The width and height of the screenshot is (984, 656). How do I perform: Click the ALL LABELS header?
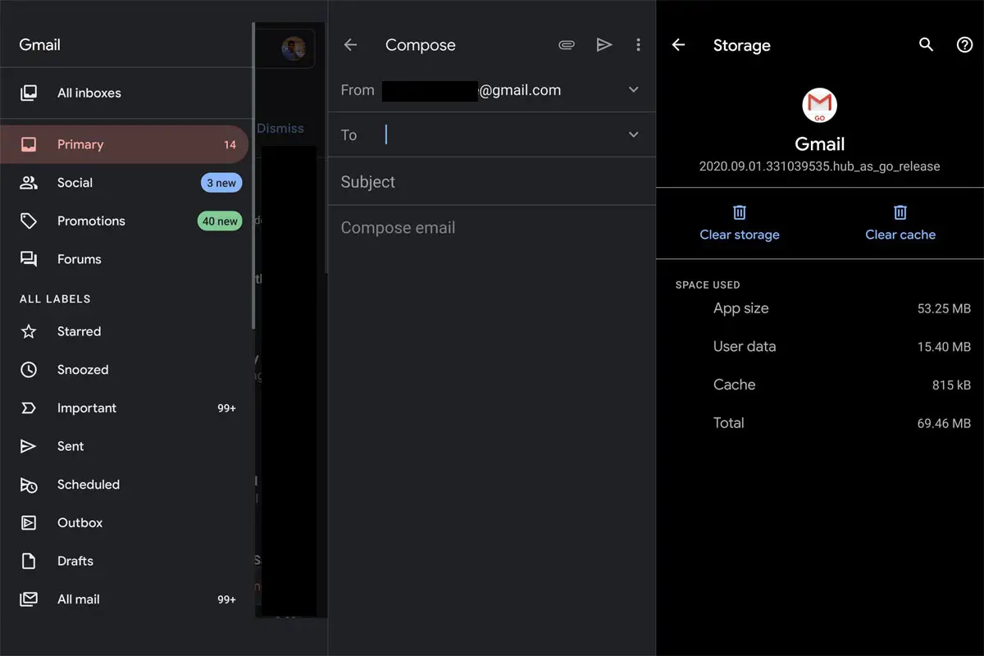point(55,298)
